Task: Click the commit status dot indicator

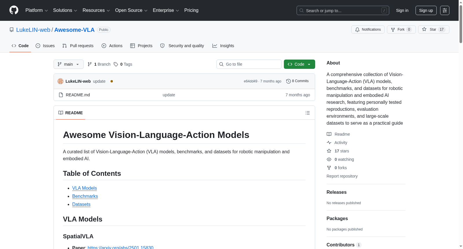Action: pyautogui.click(x=112, y=81)
